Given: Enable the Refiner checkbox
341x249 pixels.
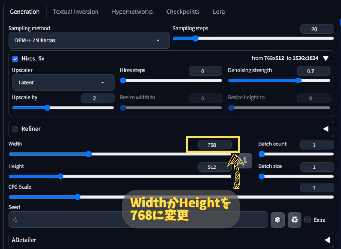Looking at the screenshot, I should [x=15, y=129].
